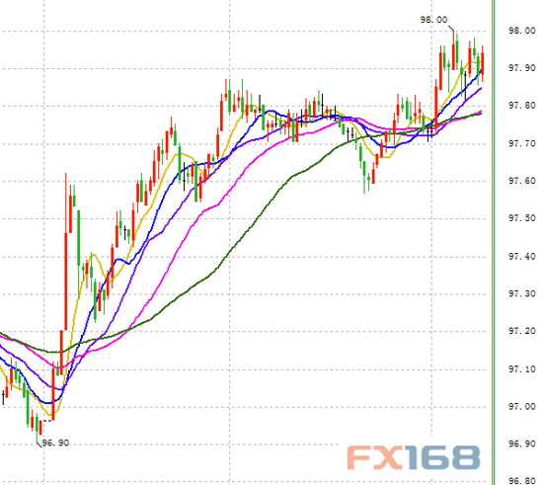This screenshot has width=543, height=485.
Task: Select the 97.10 price axis label
Action: click(x=521, y=368)
